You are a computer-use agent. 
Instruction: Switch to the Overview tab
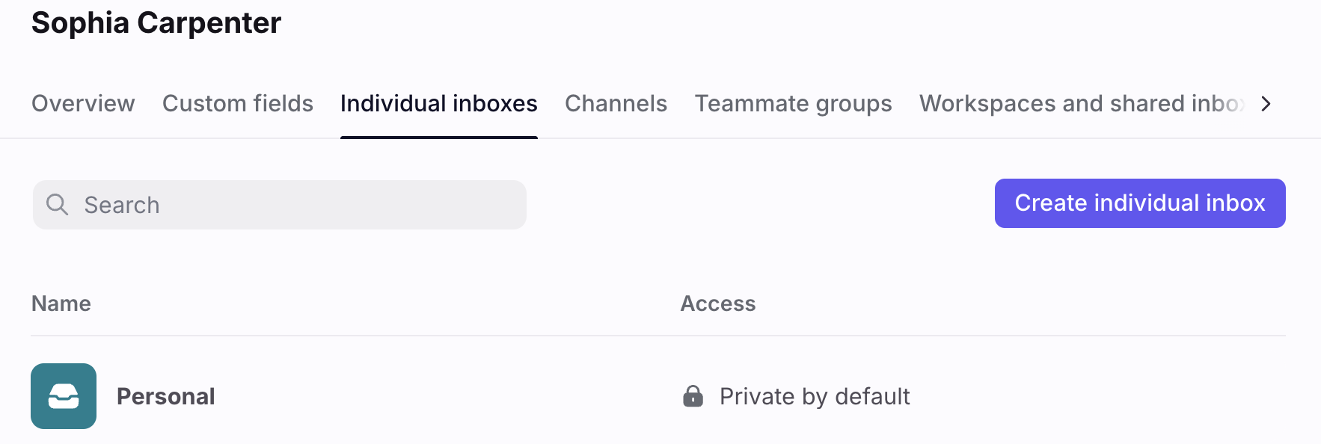pos(83,103)
